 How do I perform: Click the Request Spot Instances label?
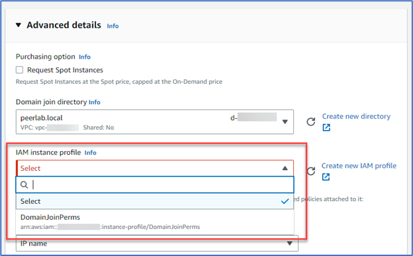click(x=65, y=70)
